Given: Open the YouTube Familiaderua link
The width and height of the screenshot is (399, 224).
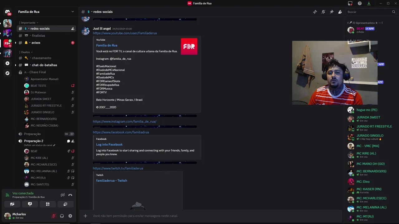Looking at the screenshot, I should tap(125, 33).
